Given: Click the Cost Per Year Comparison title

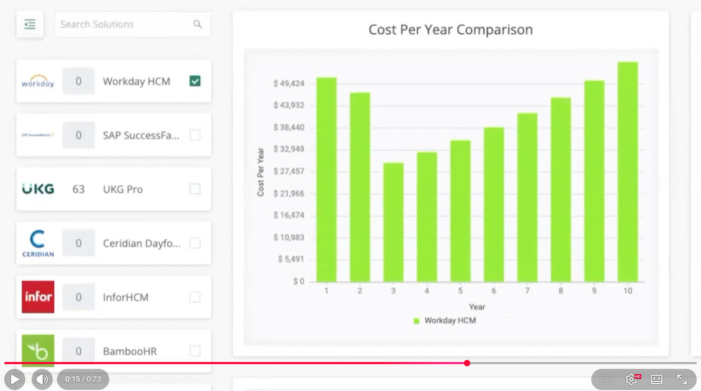Looking at the screenshot, I should (x=450, y=30).
